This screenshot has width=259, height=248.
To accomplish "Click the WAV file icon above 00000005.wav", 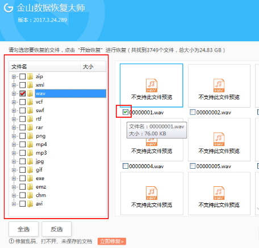I will (219, 139).
